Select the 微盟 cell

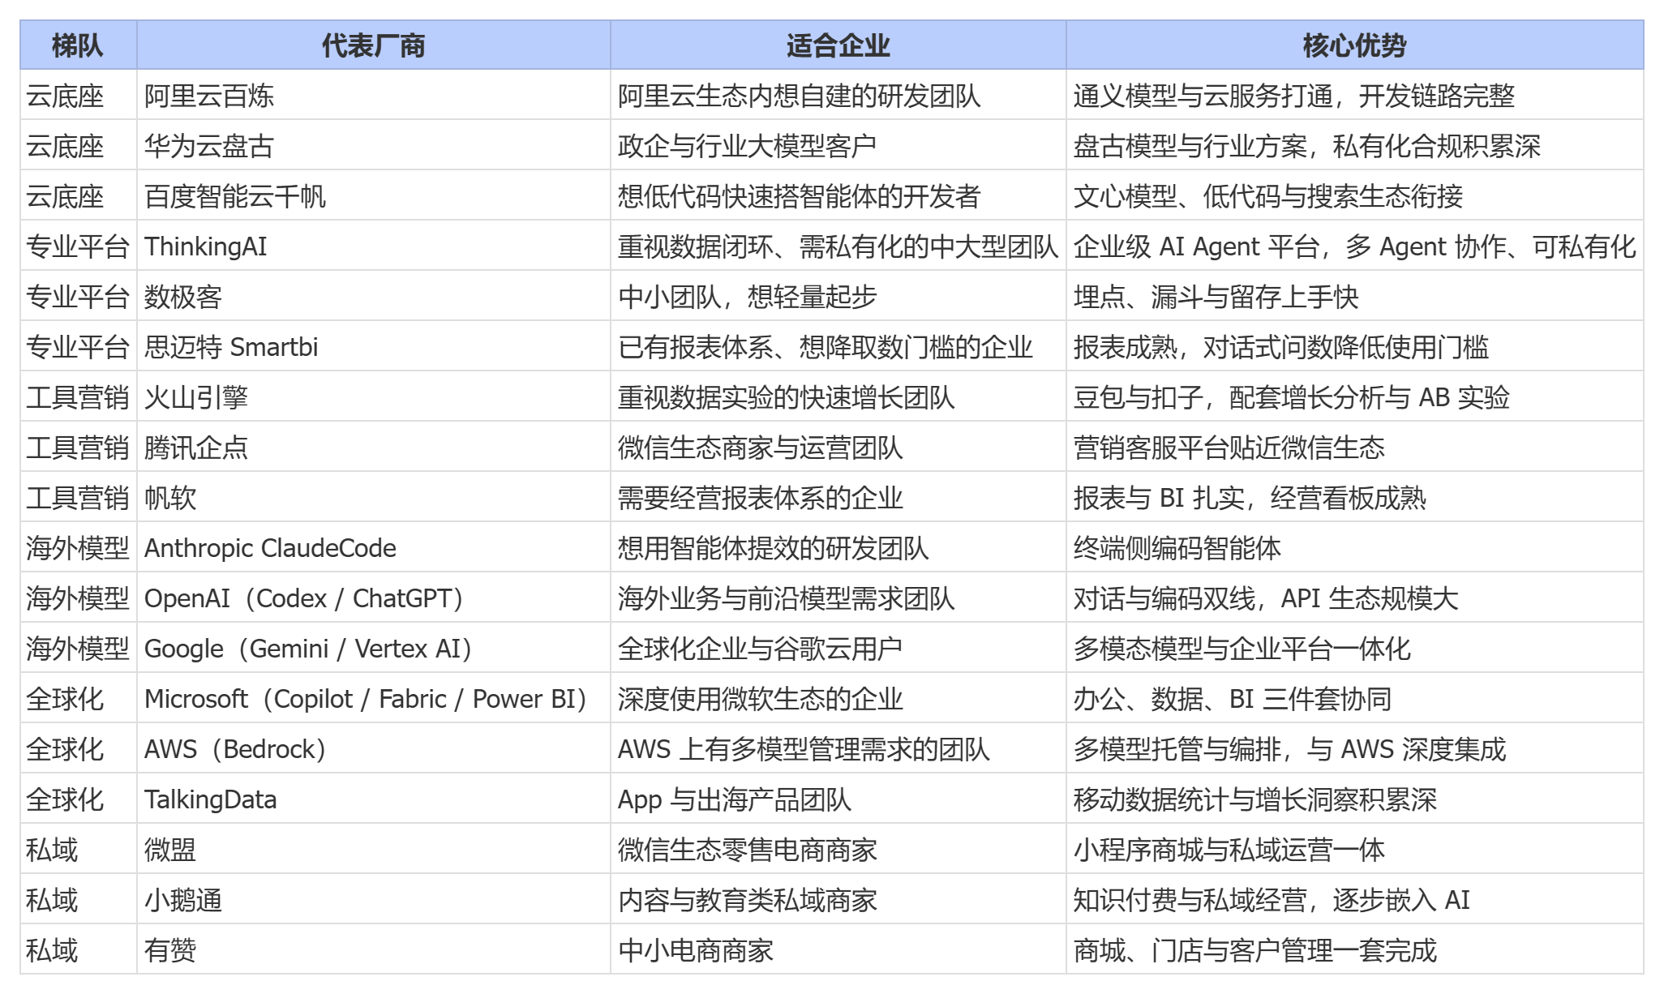tap(374, 849)
